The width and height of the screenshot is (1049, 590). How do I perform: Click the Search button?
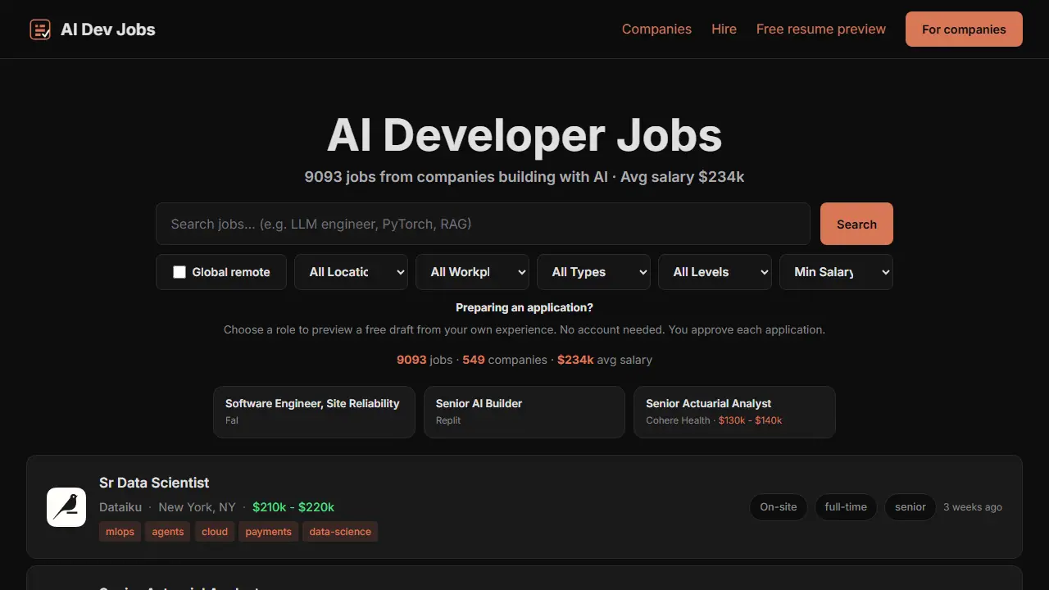coord(856,224)
